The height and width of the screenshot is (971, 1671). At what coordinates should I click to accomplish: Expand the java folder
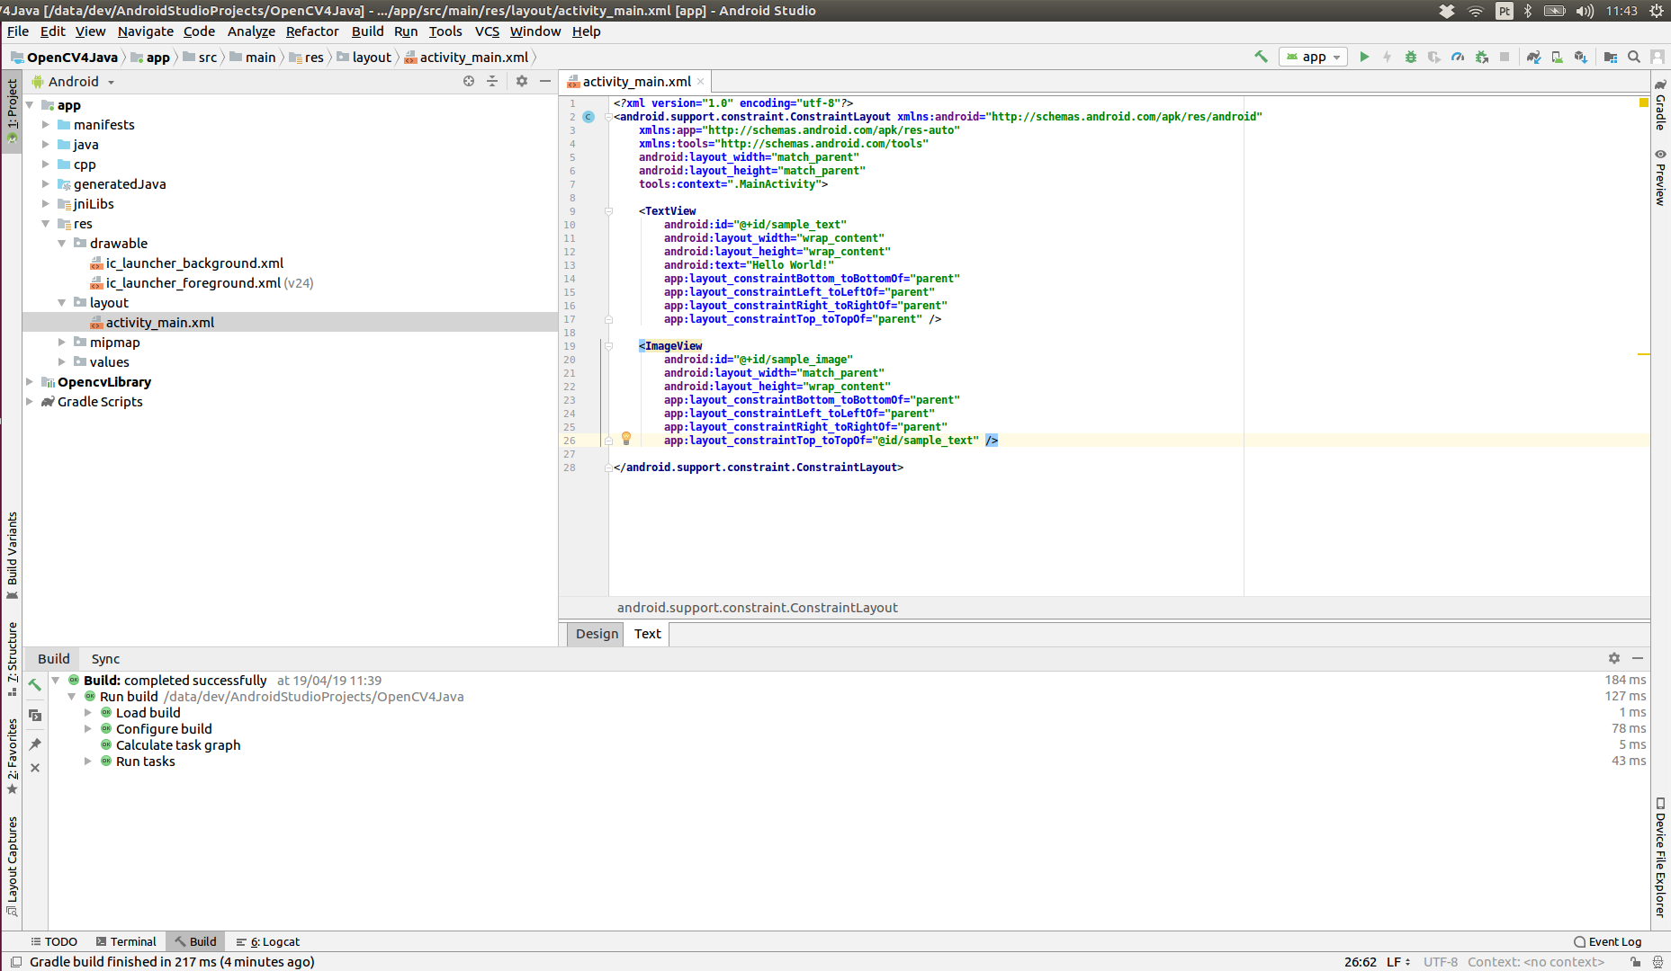pyautogui.click(x=46, y=145)
